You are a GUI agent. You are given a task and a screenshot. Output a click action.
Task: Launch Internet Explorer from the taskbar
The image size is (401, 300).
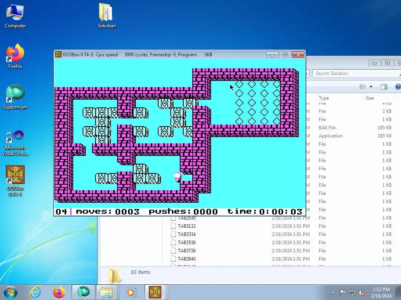35,292
